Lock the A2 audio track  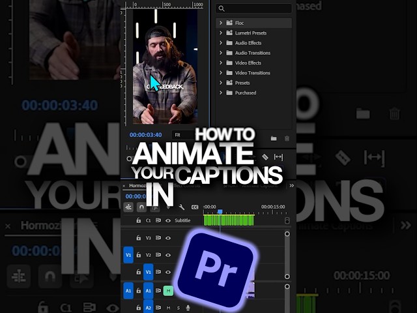tap(139, 308)
